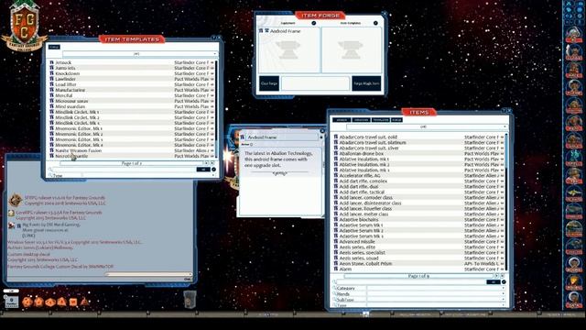This screenshot has width=586, height=330.
Task: Open the Advanced missile link icon
Action: (336, 241)
